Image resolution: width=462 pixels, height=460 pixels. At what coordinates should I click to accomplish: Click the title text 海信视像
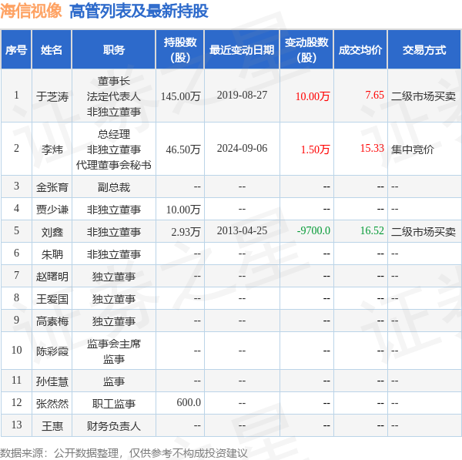coord(31,12)
